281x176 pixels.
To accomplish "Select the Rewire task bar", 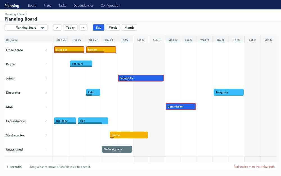I will coord(101,50).
